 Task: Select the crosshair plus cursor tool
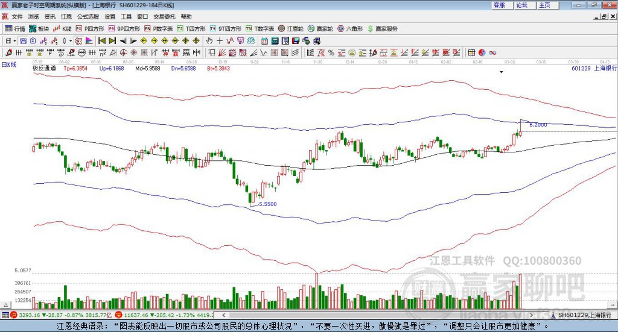(220, 41)
